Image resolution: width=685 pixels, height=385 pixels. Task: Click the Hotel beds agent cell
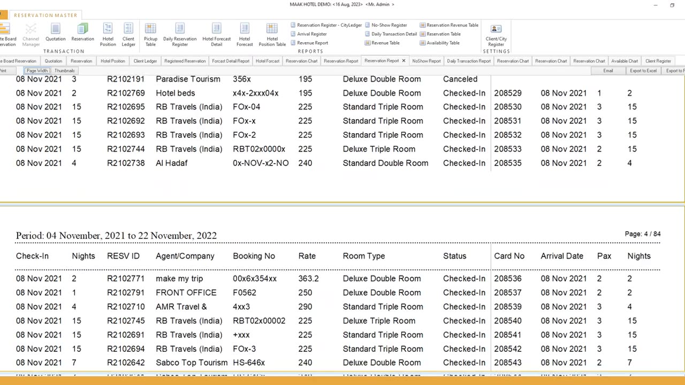click(x=175, y=93)
